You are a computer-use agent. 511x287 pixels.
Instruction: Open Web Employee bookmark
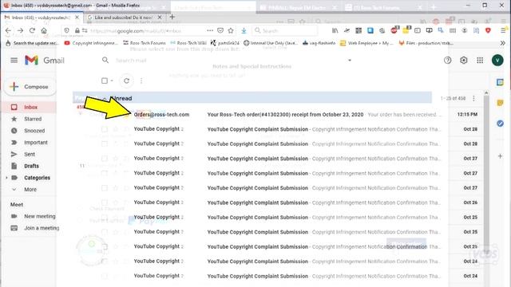pos(366,43)
